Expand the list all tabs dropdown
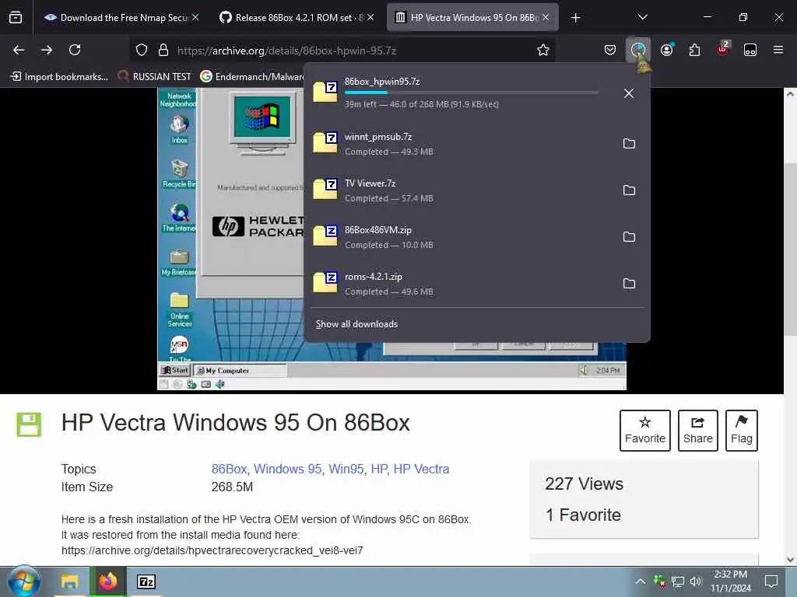Viewport: 797px width, 597px height. click(x=642, y=18)
